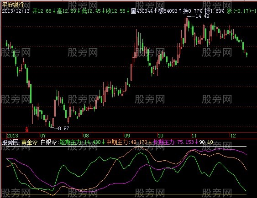257x198 pixels.
Task: Click the amplitude value 振1.89%
Action: click(215, 11)
